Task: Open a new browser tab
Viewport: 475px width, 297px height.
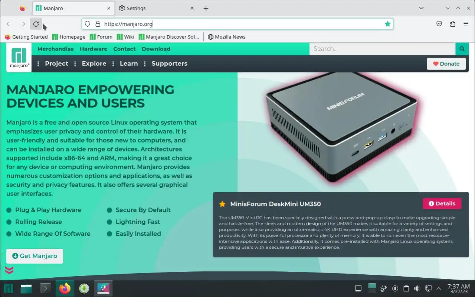Action: pyautogui.click(x=206, y=8)
